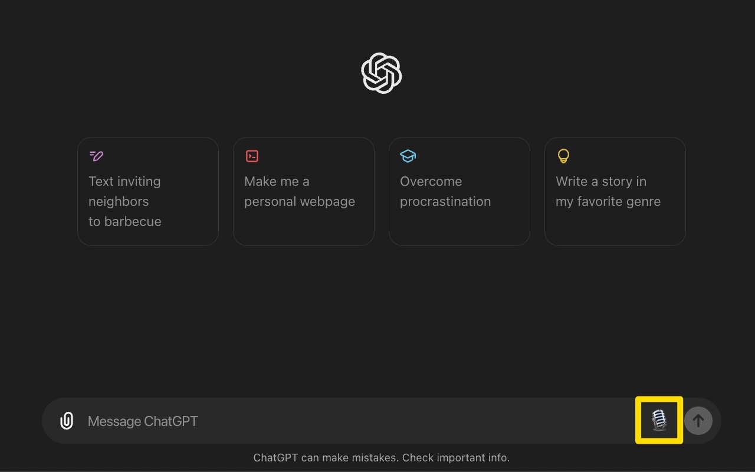Select the "Make me a personal webpage" suggestion
755x472 pixels.
coord(303,191)
